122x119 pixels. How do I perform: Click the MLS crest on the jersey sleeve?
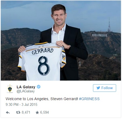point(64,57)
